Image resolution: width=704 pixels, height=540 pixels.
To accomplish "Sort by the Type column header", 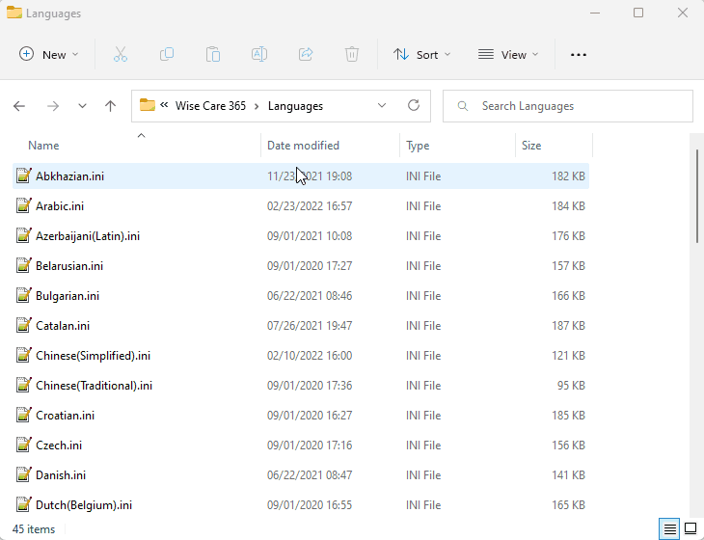I will click(x=418, y=146).
